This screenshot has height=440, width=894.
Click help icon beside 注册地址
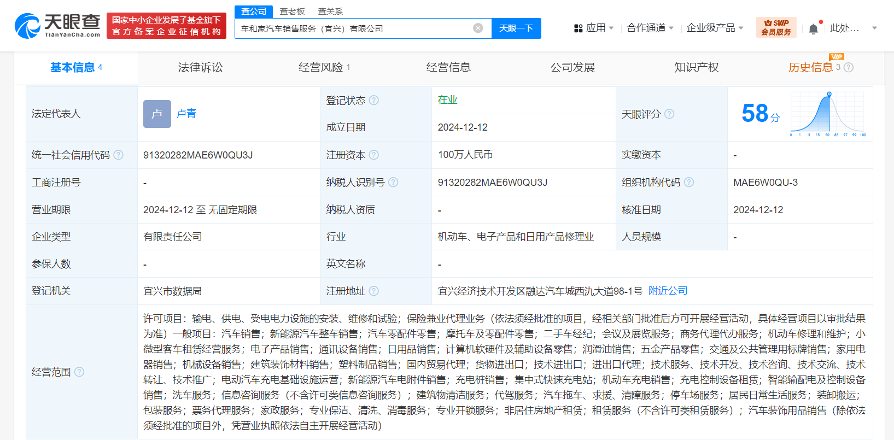[x=374, y=291]
